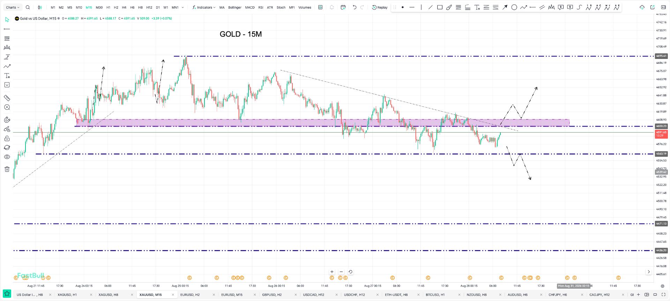Switch to the BTCUSD, H1 tab
Screen dimensions: 670x301
435,295
